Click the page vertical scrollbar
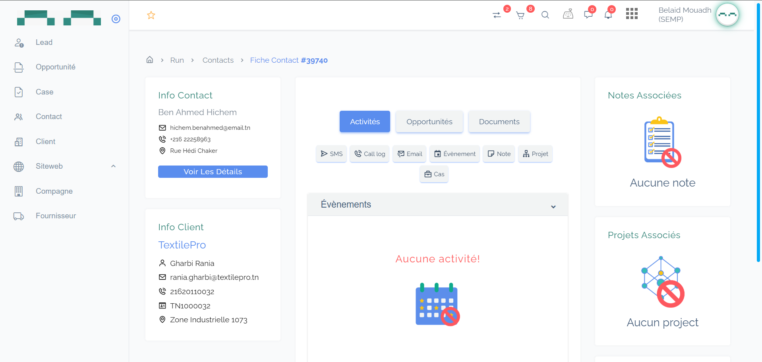762x362 pixels. click(758, 133)
